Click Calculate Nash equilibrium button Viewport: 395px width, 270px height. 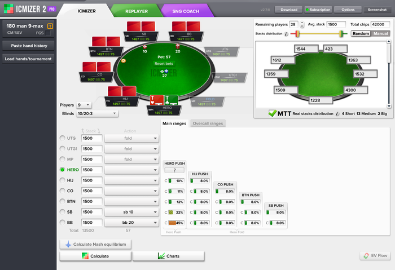point(95,244)
